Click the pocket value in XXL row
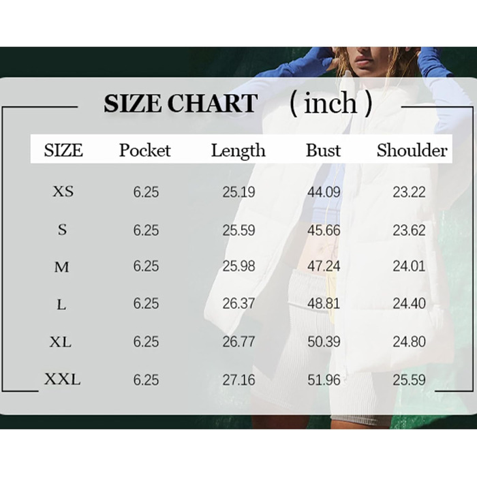This screenshot has width=477, height=477. click(x=146, y=380)
